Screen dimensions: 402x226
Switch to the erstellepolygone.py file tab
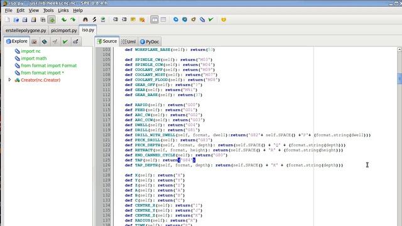point(26,31)
